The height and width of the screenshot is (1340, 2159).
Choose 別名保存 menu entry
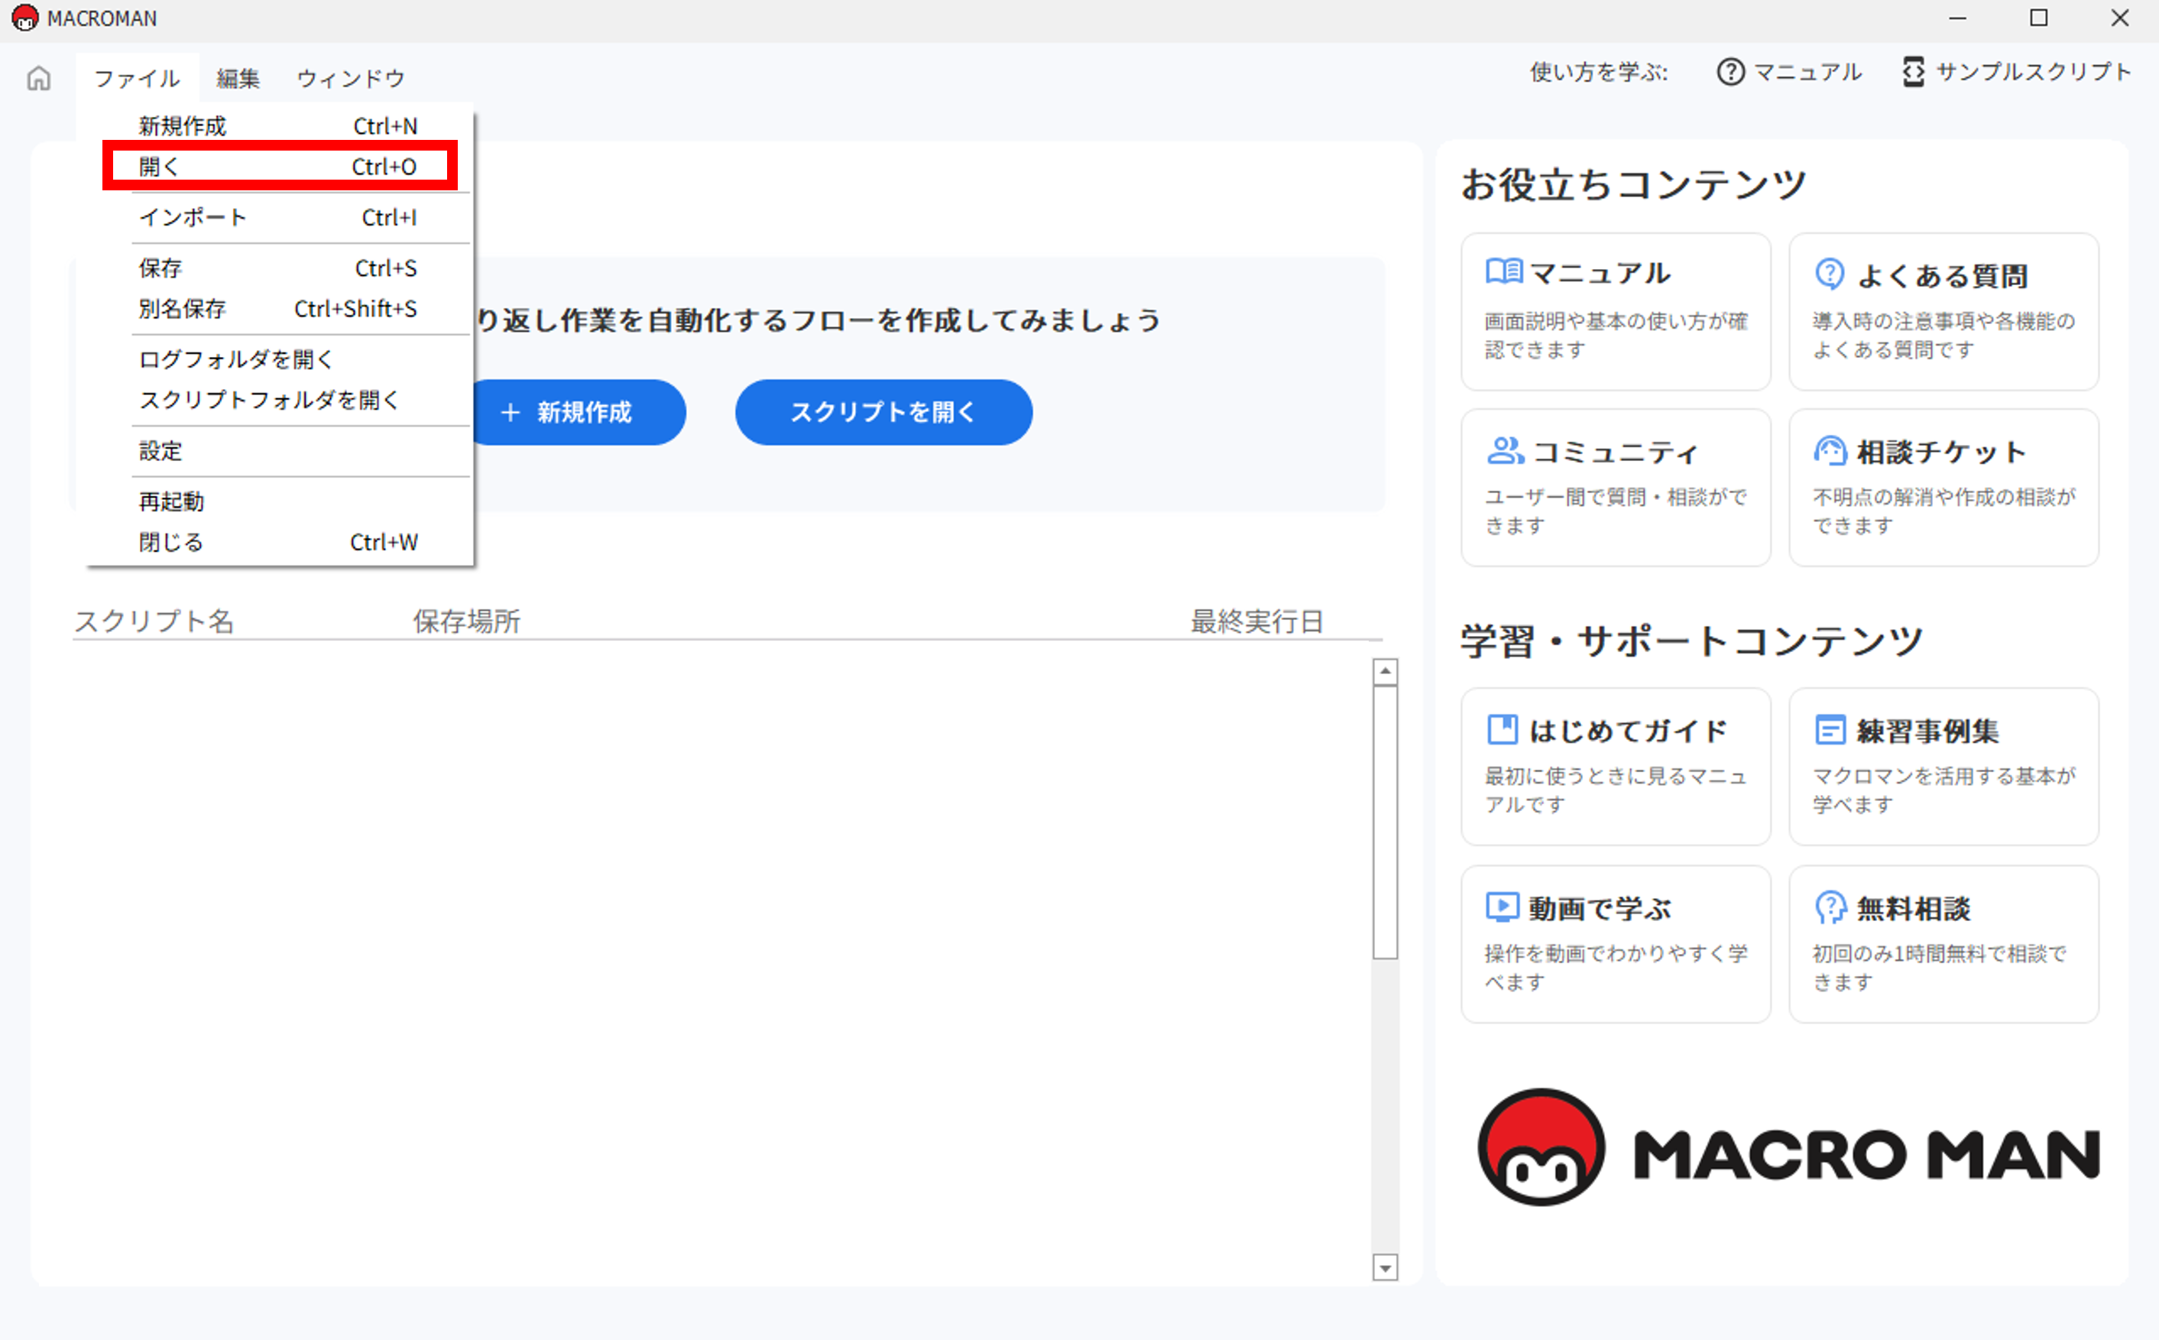click(x=279, y=308)
